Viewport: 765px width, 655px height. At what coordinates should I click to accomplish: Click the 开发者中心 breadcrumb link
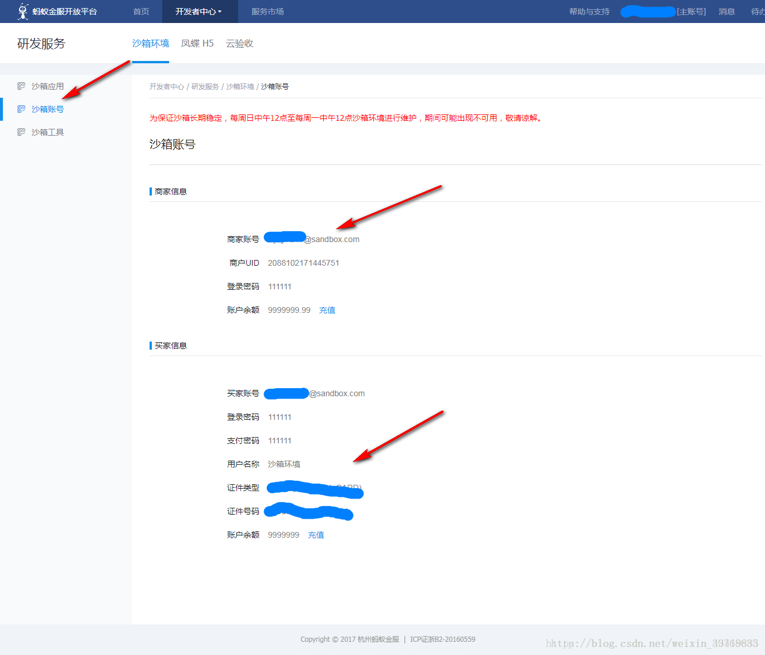(167, 87)
